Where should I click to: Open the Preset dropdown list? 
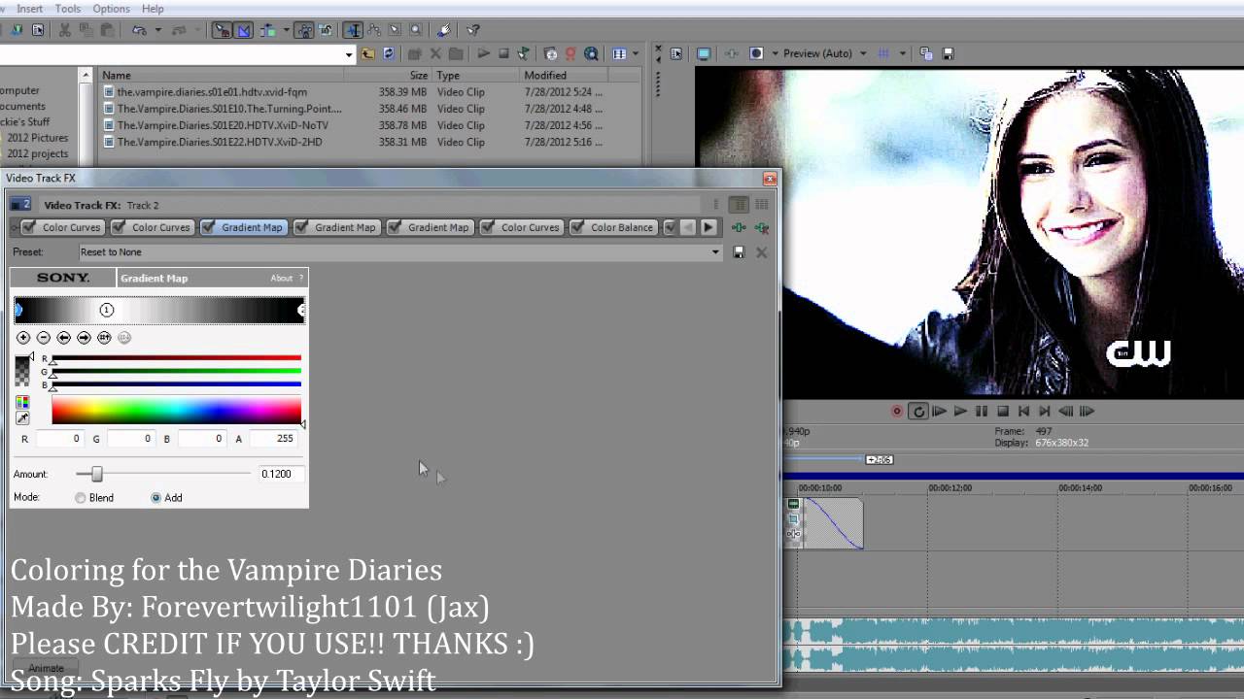click(x=715, y=252)
